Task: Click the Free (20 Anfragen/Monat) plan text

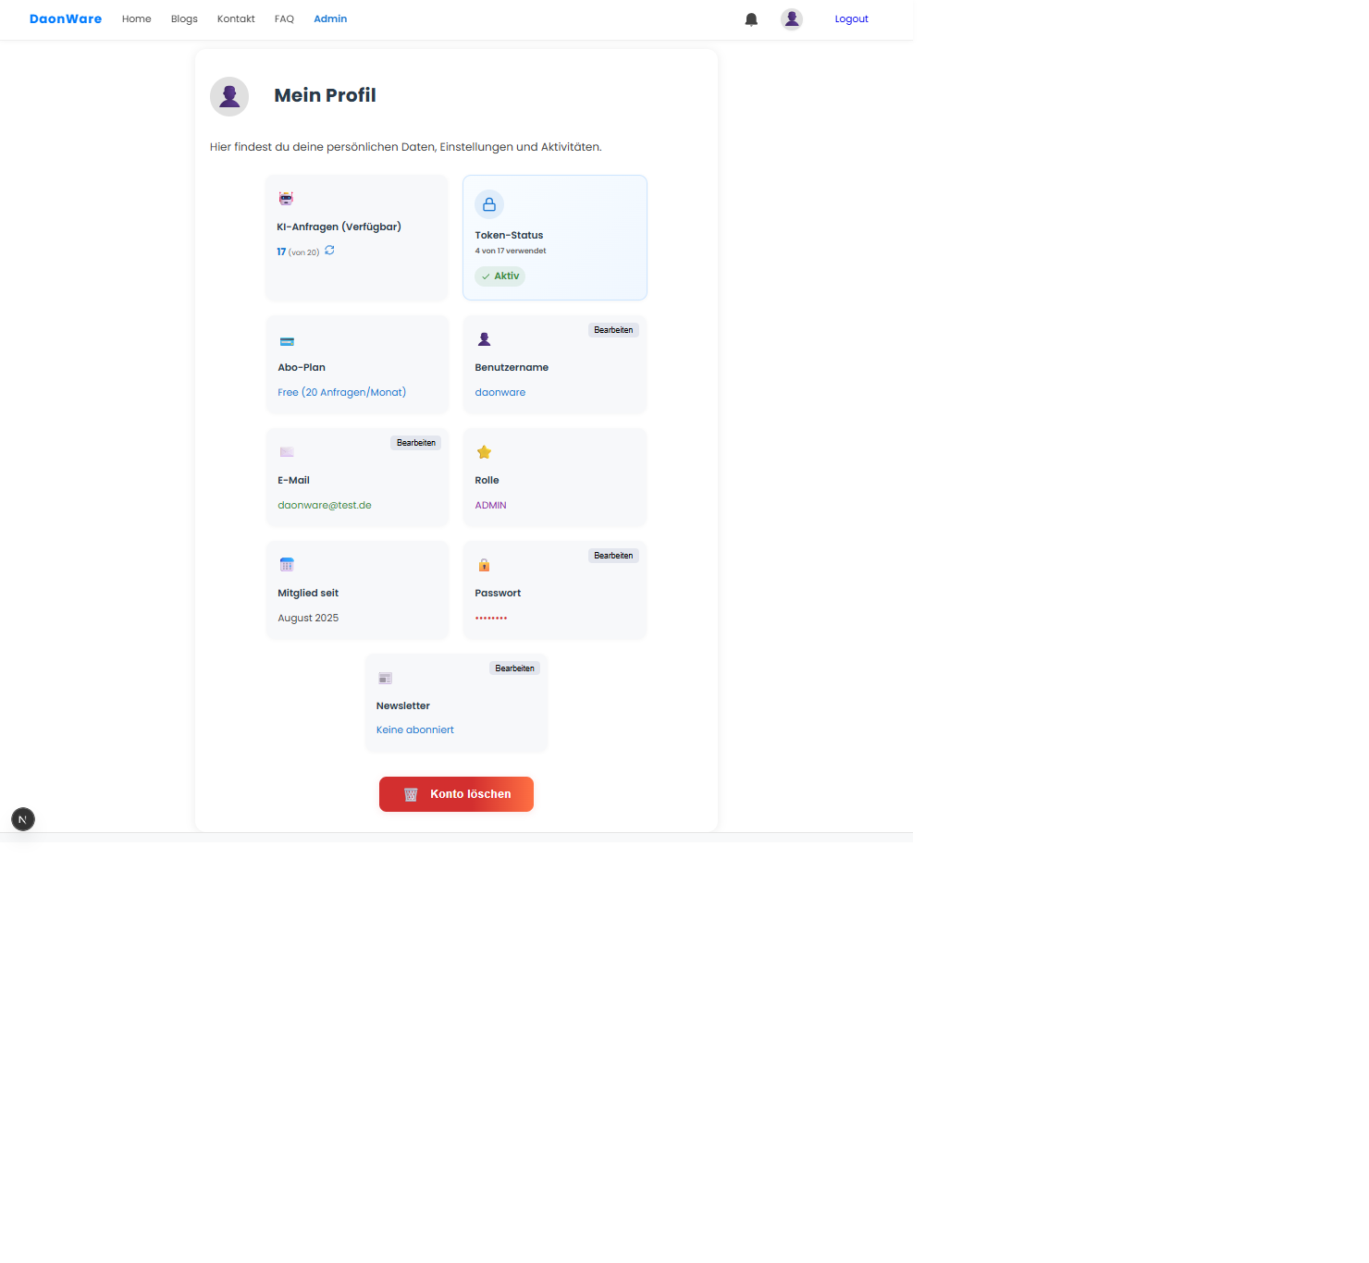Action: pyautogui.click(x=342, y=392)
